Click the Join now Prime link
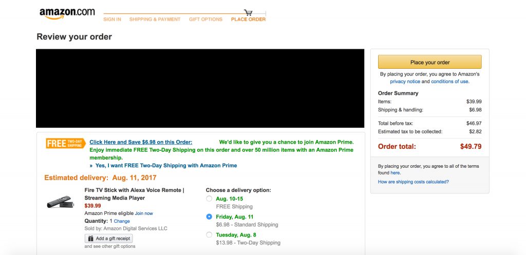 click(144, 213)
